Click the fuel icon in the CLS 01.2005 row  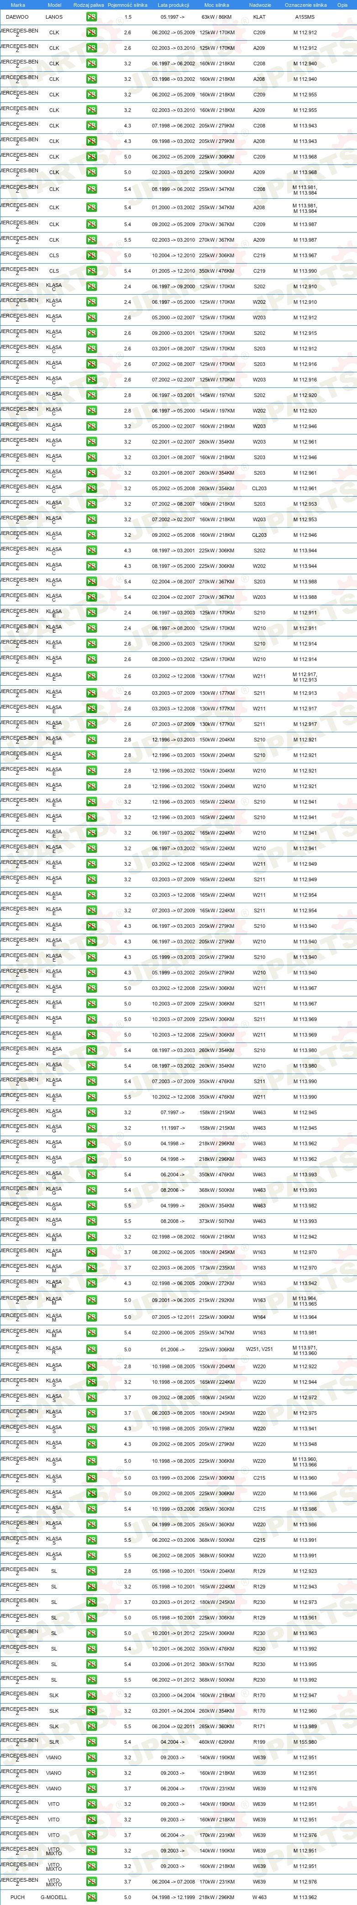pos(91,270)
